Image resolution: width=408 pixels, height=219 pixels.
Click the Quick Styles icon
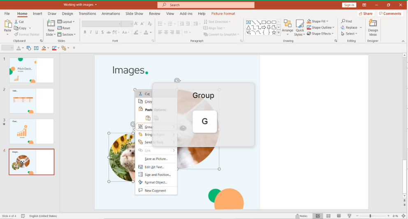pyautogui.click(x=300, y=24)
